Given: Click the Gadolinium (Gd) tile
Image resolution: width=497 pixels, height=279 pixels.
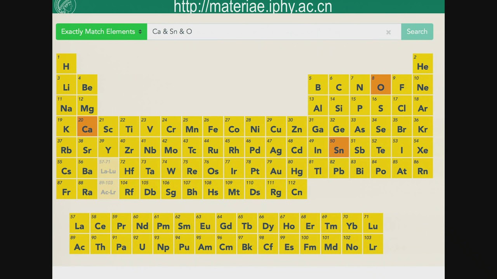Looking at the screenshot, I should coord(226,223).
